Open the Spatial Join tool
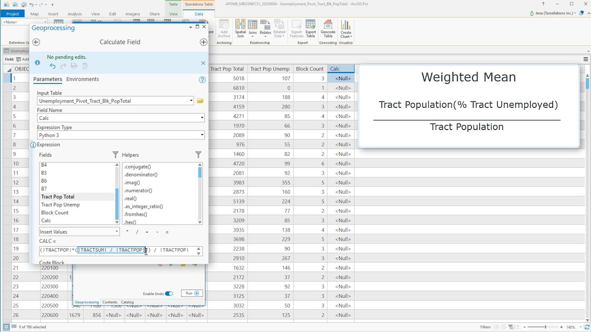 pos(241,29)
